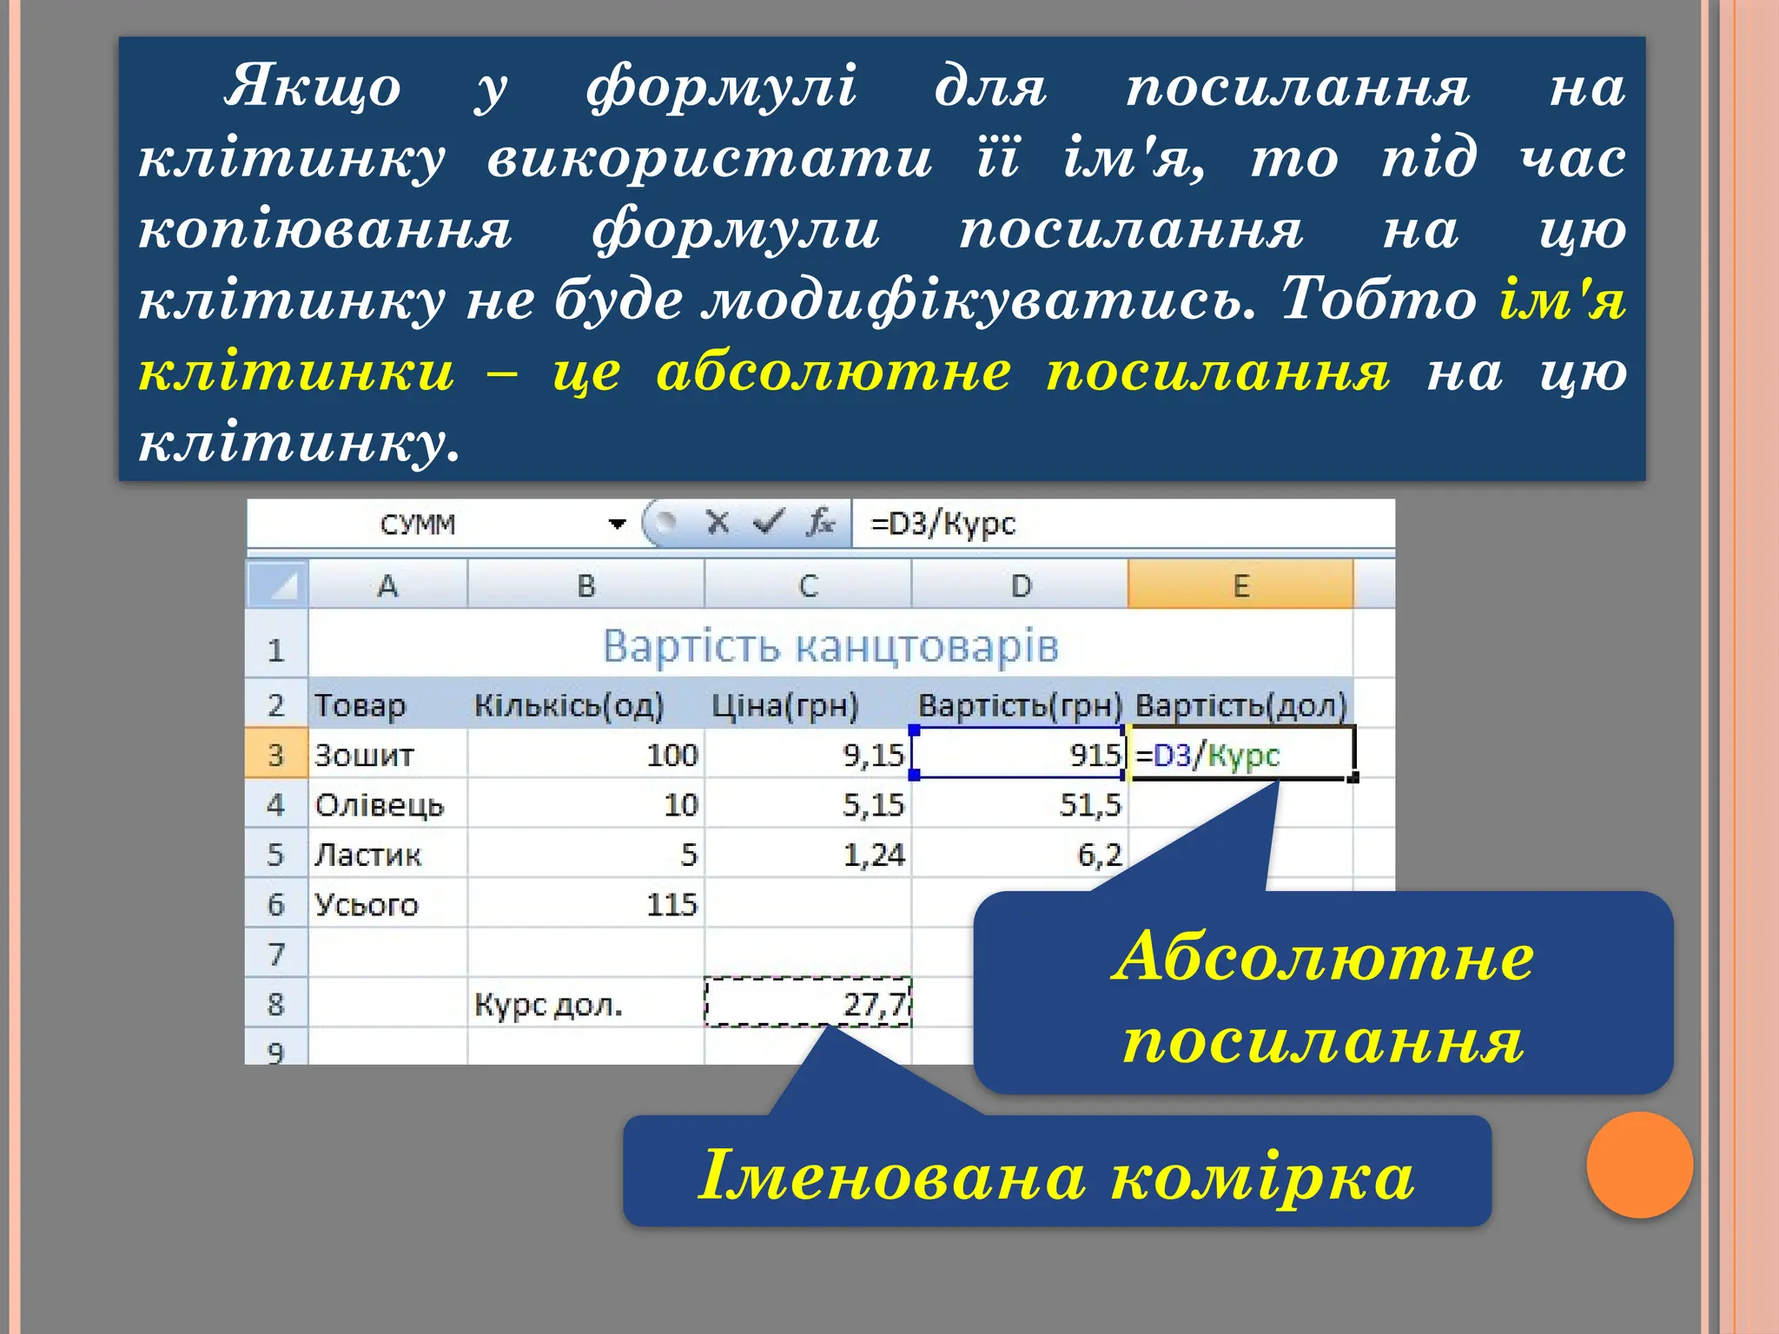Click the cancel X icon in formula bar
The width and height of the screenshot is (1779, 1334).
coord(718,522)
